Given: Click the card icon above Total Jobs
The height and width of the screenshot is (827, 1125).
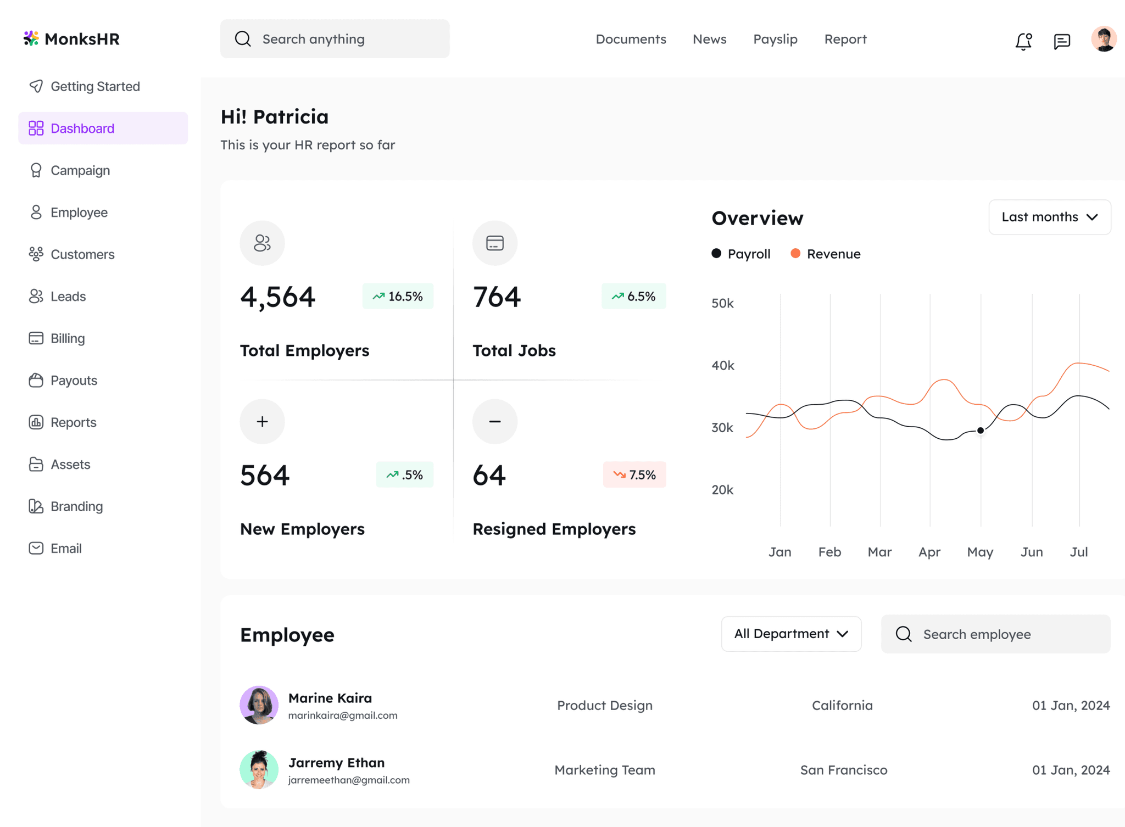Looking at the screenshot, I should (495, 243).
